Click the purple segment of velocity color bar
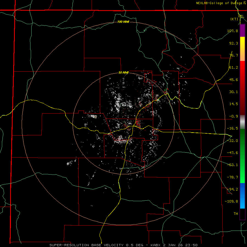The width and height of the screenshot is (247, 247). [x=242, y=30]
